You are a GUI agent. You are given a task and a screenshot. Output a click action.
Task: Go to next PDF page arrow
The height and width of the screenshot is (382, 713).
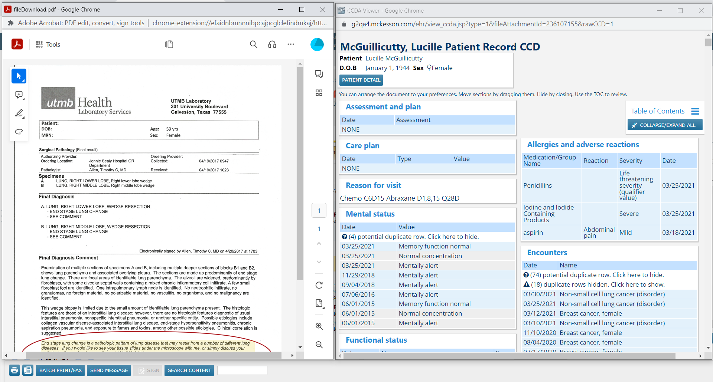pyautogui.click(x=319, y=262)
